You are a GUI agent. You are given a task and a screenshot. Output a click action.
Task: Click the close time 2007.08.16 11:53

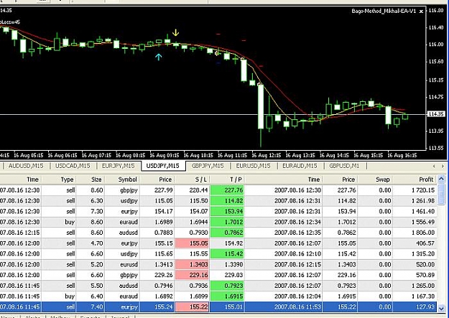point(297,307)
